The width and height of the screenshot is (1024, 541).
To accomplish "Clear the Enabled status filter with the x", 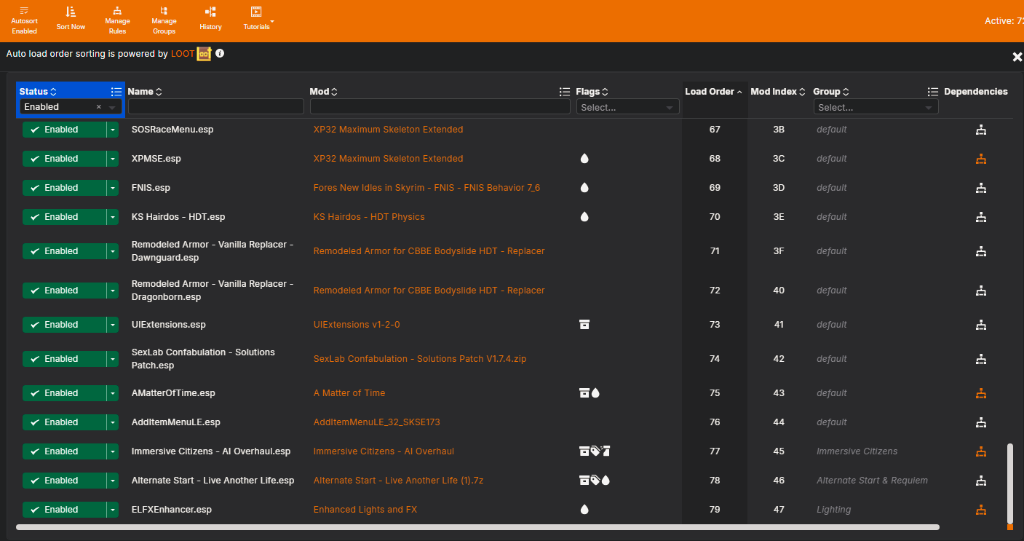I will [x=99, y=107].
